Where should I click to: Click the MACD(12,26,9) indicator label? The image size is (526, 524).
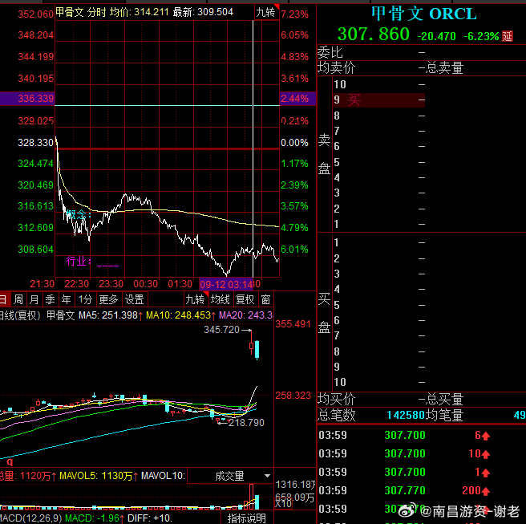tap(31, 518)
